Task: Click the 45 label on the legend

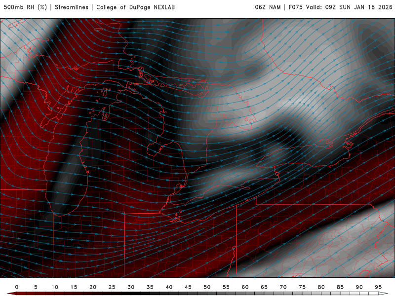Action: (188, 287)
